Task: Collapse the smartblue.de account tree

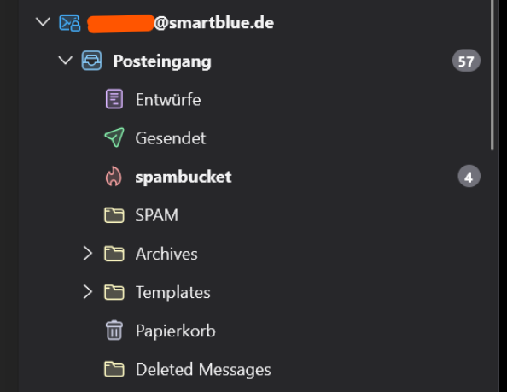Action: pos(43,22)
